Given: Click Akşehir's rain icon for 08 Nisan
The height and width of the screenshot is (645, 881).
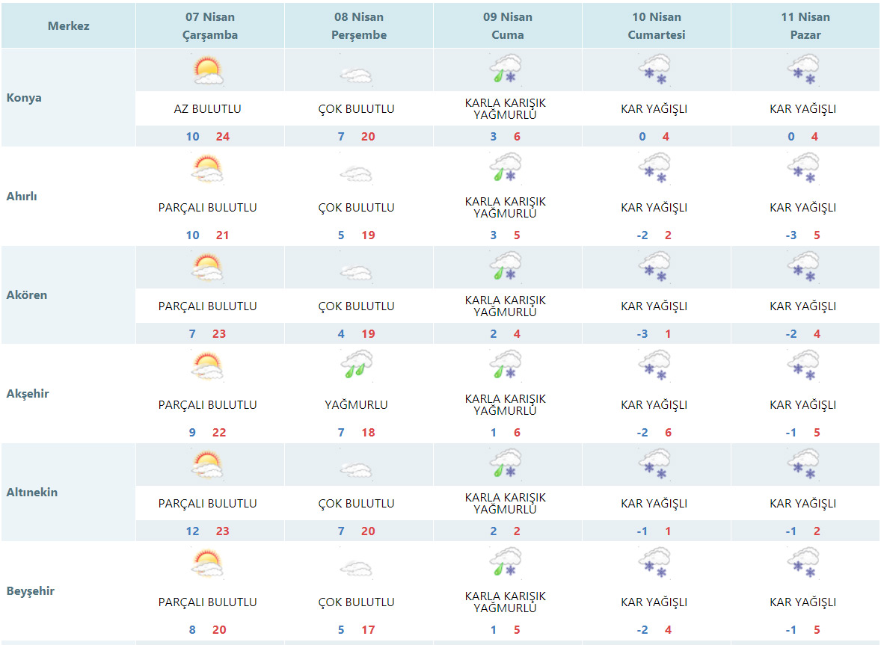Looking at the screenshot, I should tap(357, 365).
